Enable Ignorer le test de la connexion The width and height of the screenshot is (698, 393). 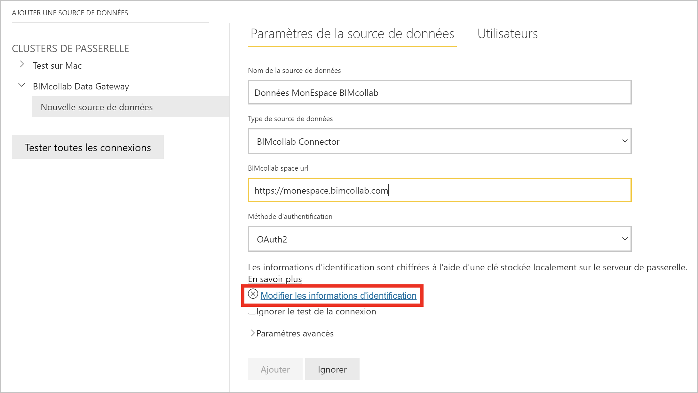pos(252,311)
